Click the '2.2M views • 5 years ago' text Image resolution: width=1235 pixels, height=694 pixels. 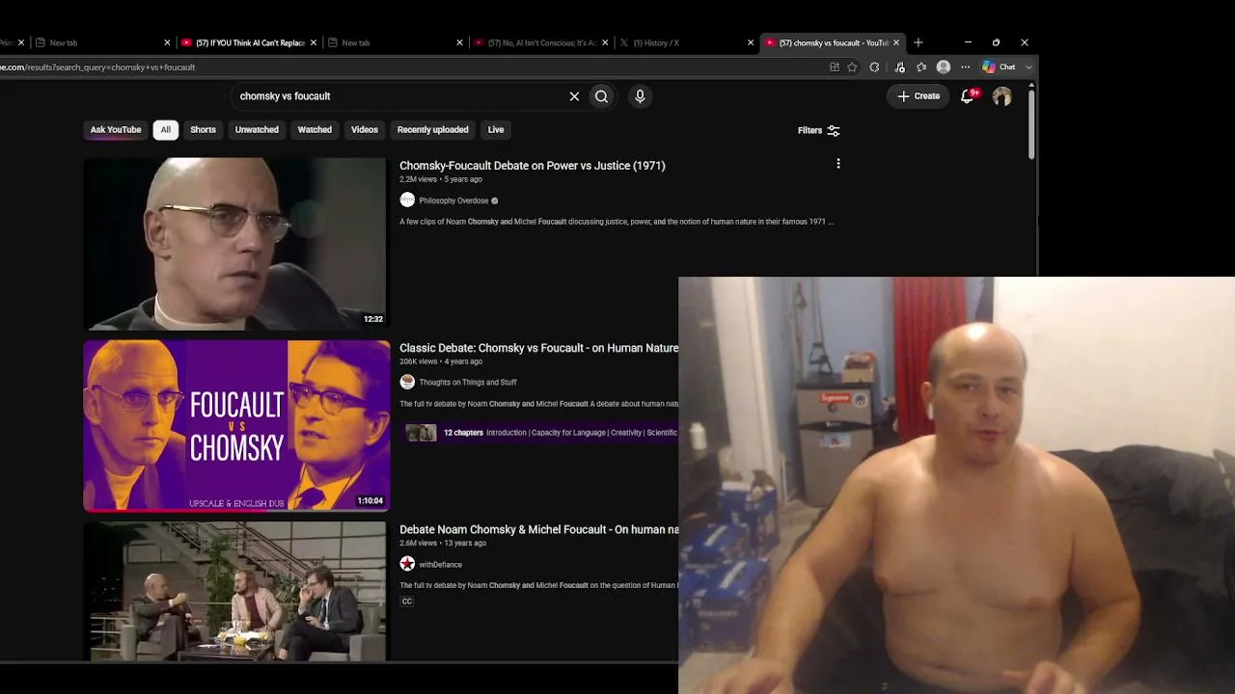[x=441, y=179]
